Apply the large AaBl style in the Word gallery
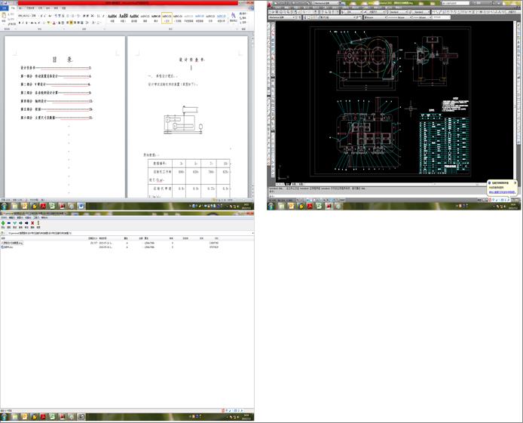Screen dimensions: 523x423 coord(123,17)
